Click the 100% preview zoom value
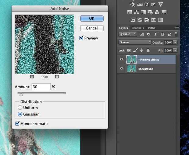 pos(45,77)
